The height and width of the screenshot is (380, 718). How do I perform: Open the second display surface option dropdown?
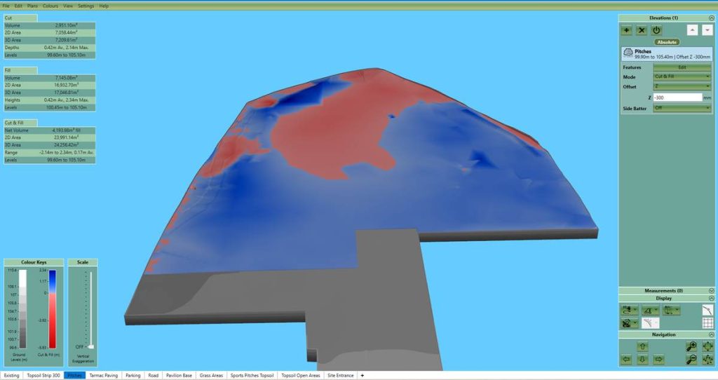(x=650, y=310)
